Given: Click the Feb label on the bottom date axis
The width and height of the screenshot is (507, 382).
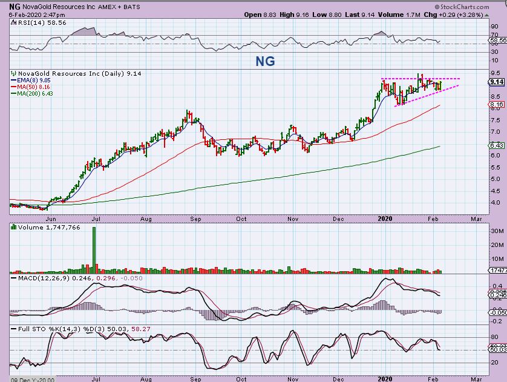Looking at the screenshot, I should [433, 379].
